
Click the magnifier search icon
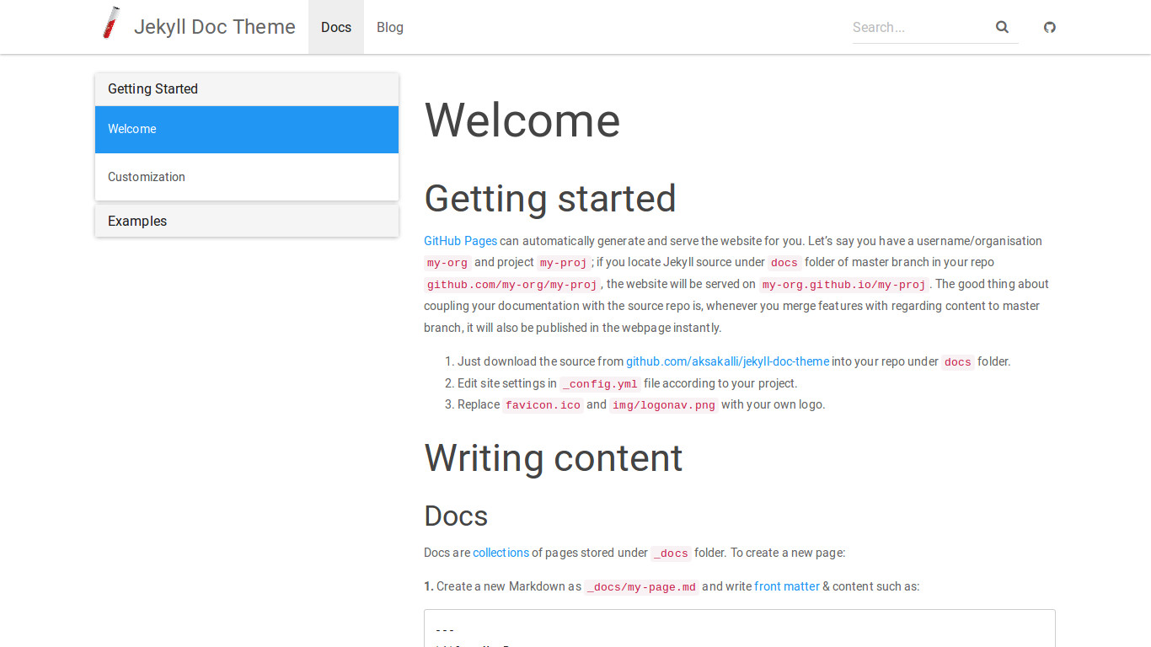click(x=1002, y=27)
